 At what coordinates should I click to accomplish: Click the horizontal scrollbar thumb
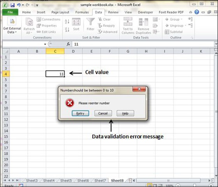(168, 180)
